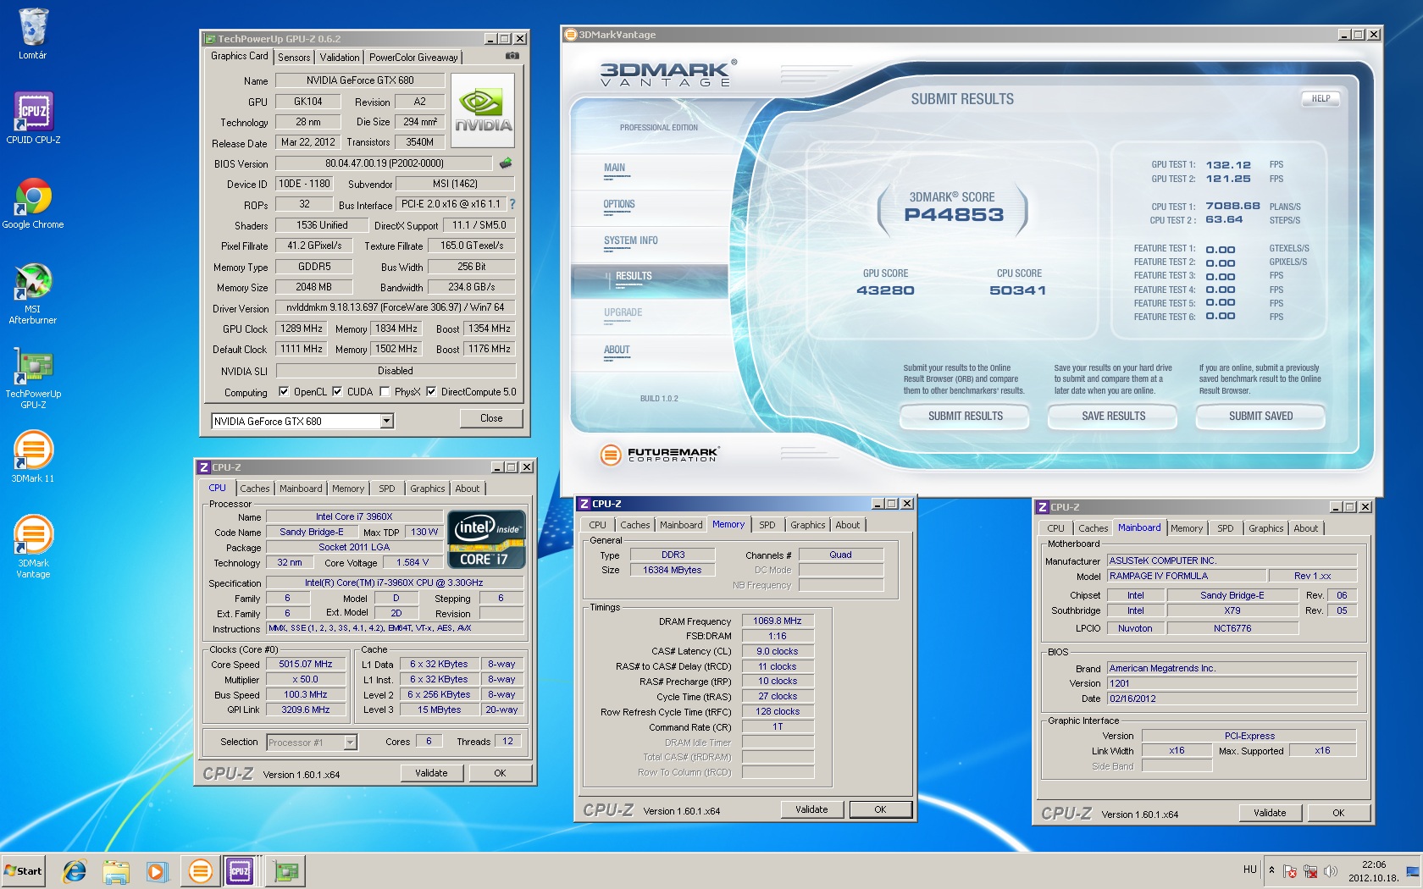Viewport: 1423px width, 889px height.
Task: Switch to 3DMark Vantage via taskbar button
Action: (x=201, y=870)
